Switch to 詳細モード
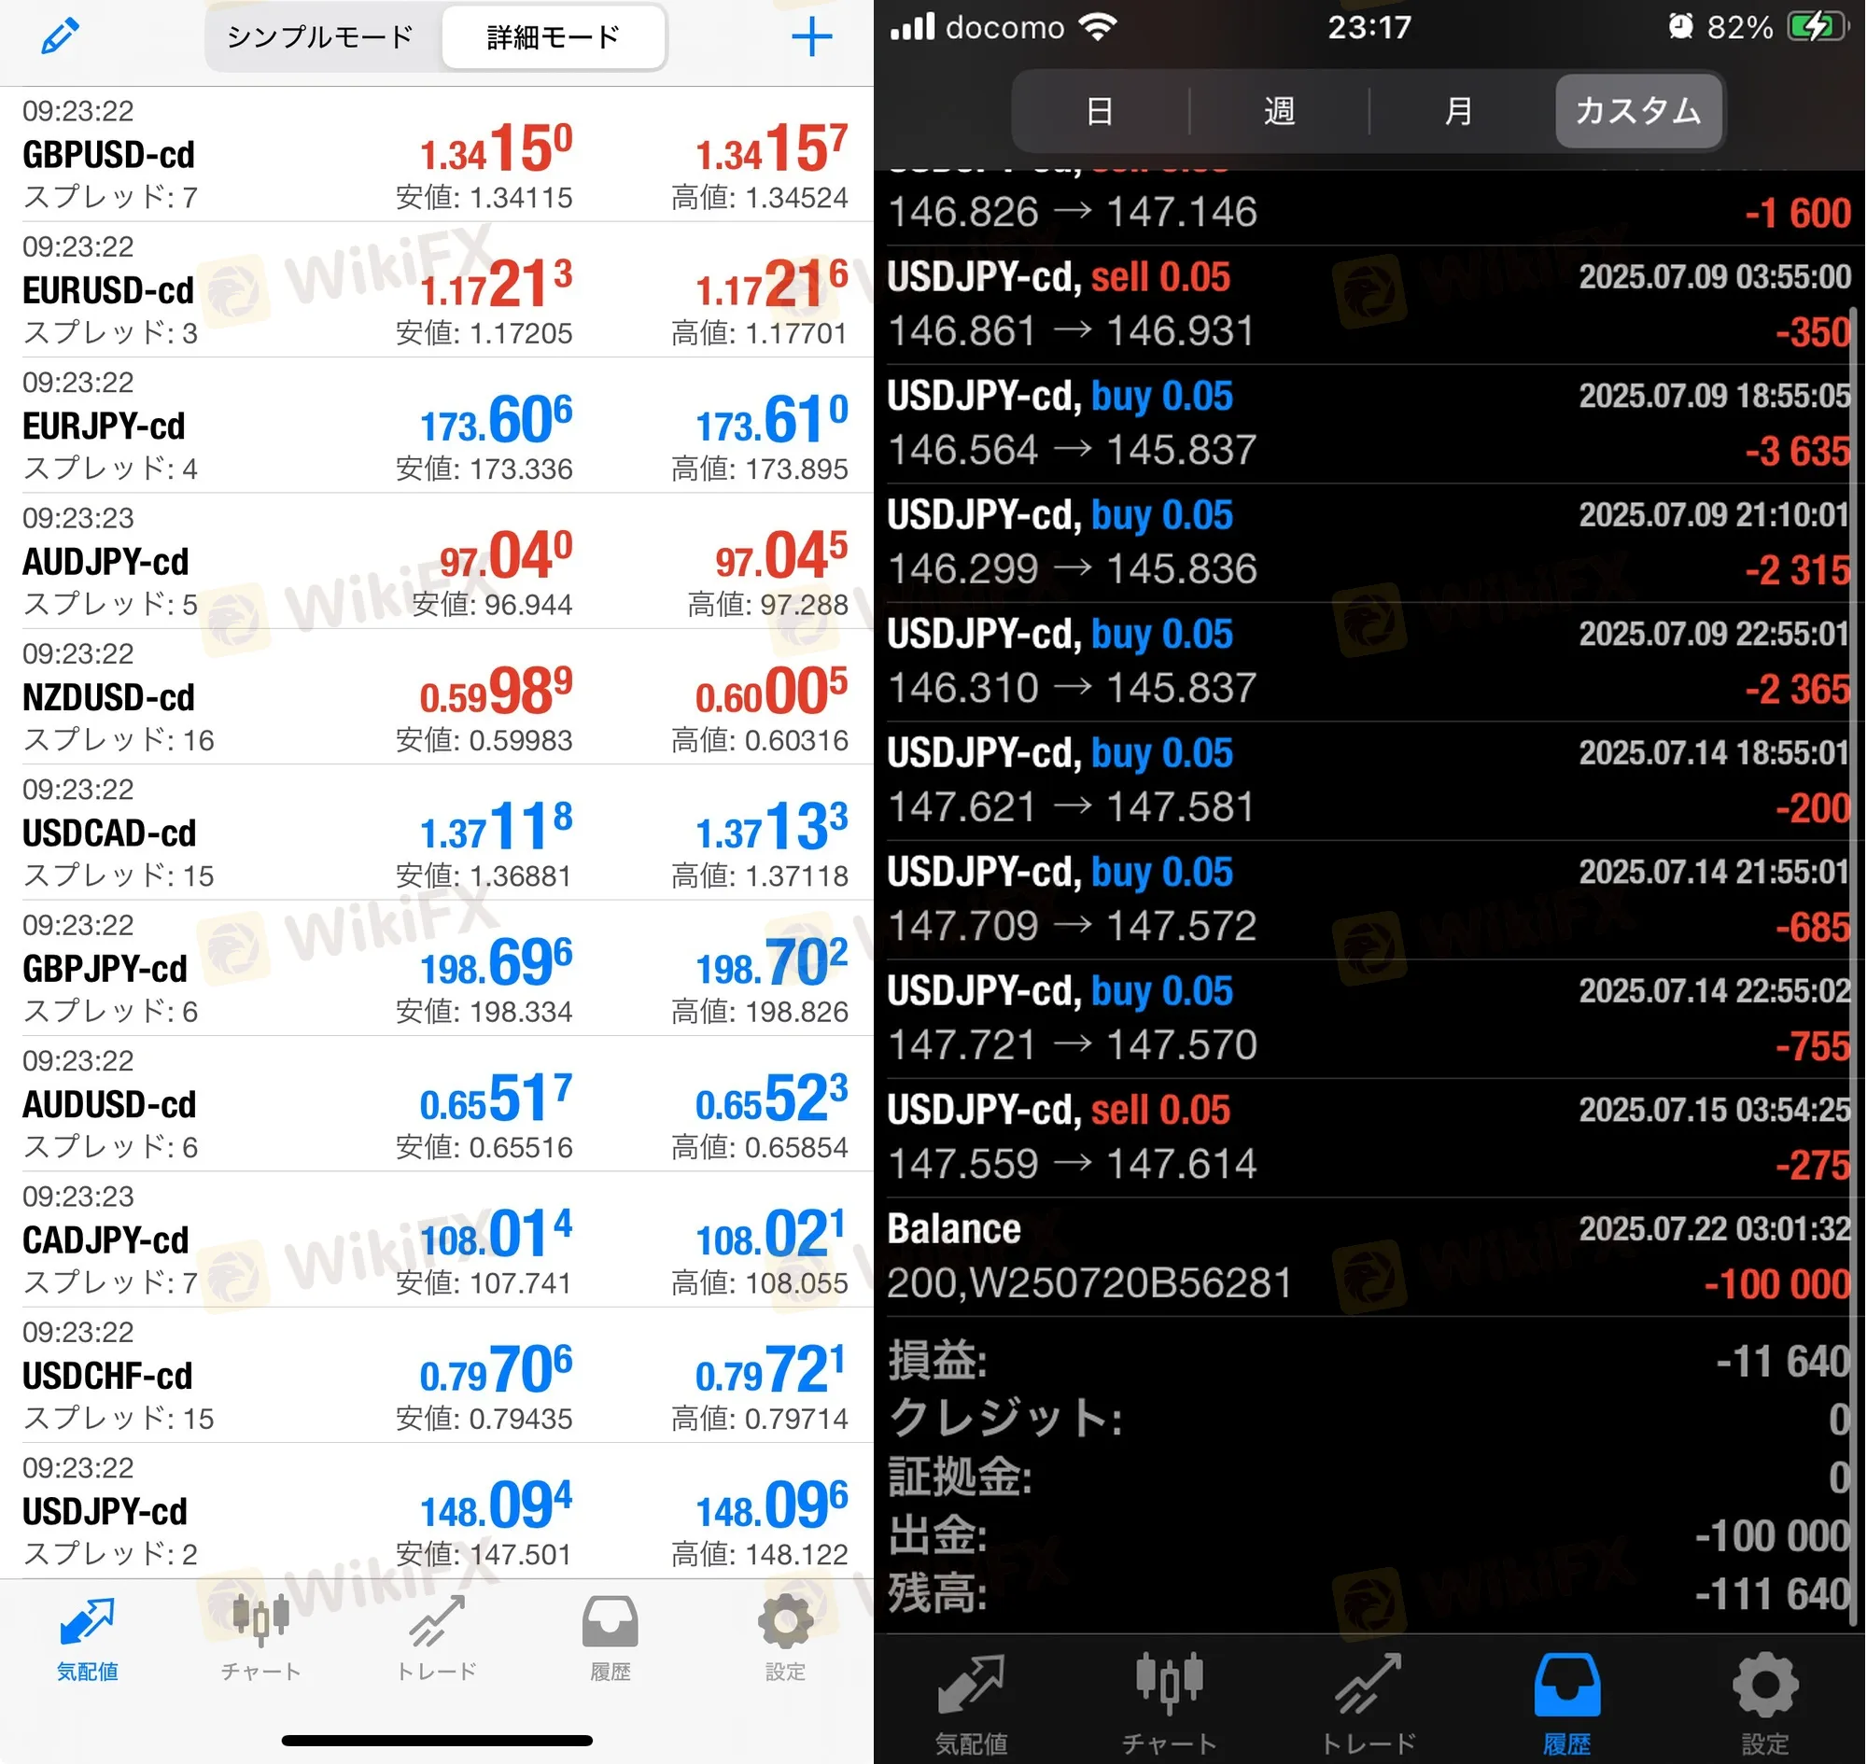The width and height of the screenshot is (1867, 1764). [554, 36]
